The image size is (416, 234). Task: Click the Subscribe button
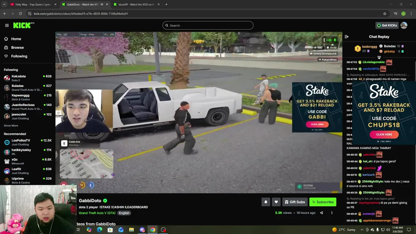coord(323,202)
